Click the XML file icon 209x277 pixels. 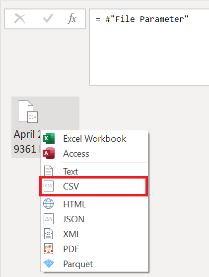(x=48, y=234)
